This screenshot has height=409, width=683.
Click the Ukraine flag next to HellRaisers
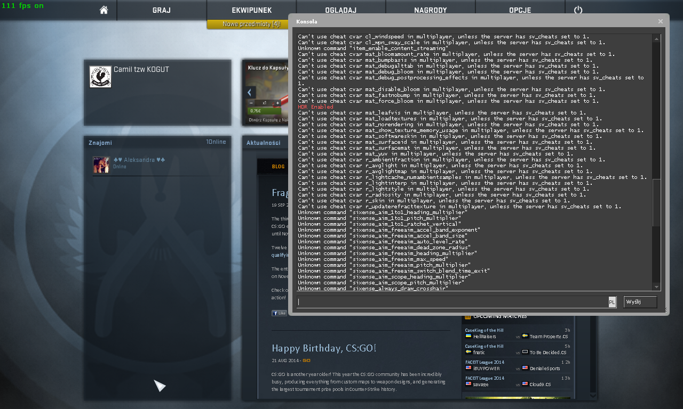click(x=468, y=337)
